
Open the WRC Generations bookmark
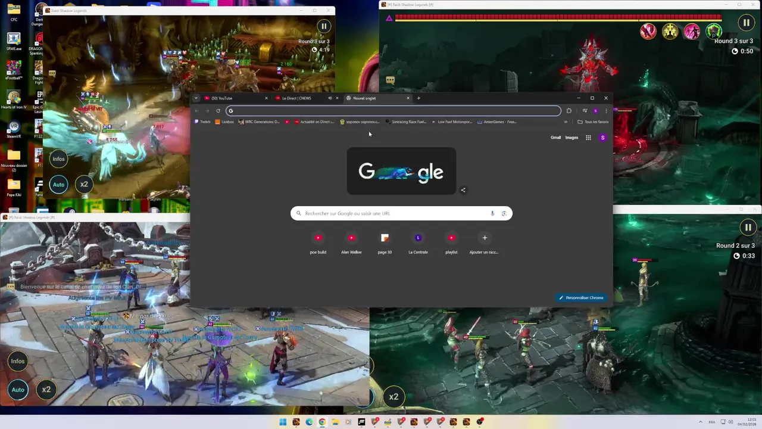[x=259, y=122]
